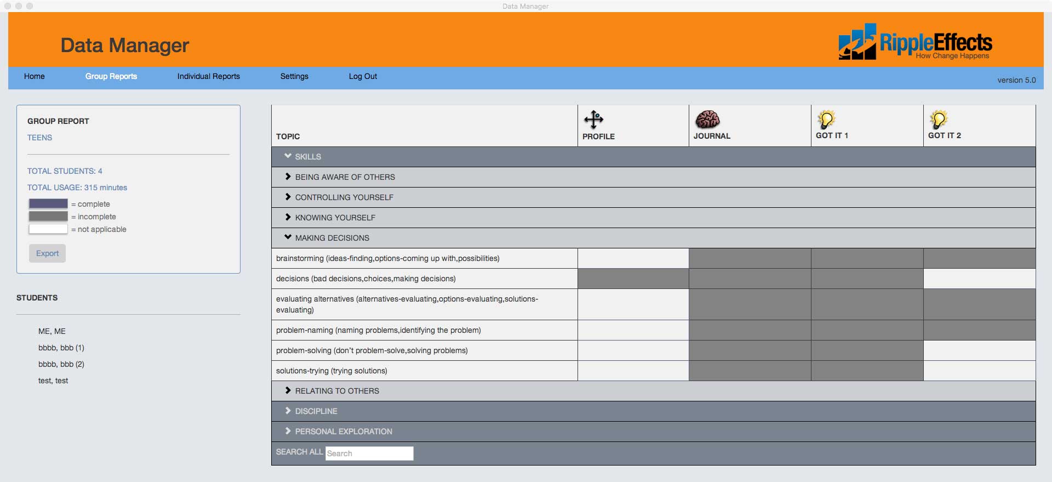
Task: Click the complete legend color swatch
Action: [48, 203]
